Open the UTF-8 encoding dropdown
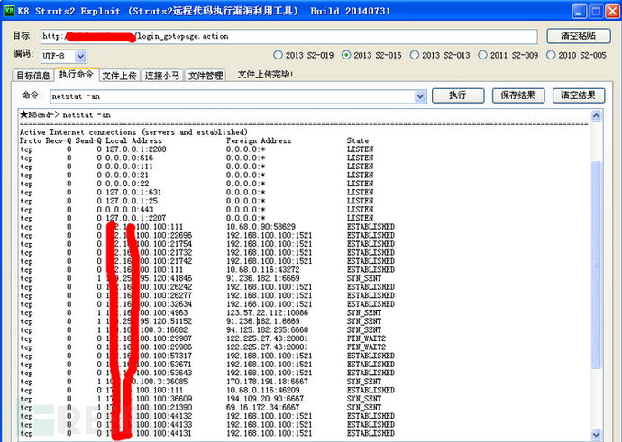 80,56
